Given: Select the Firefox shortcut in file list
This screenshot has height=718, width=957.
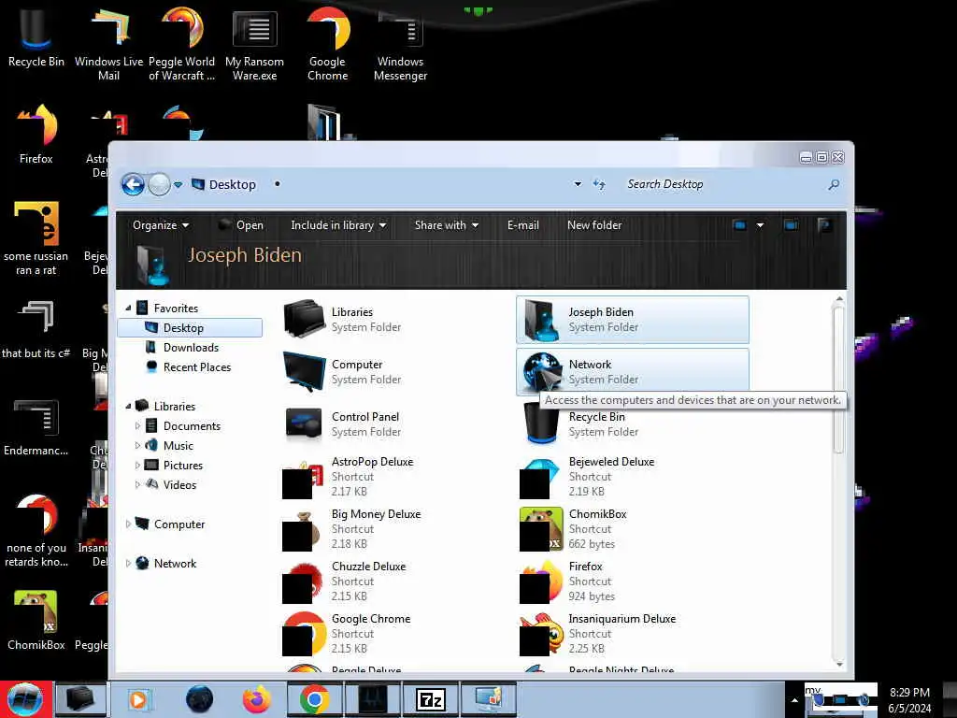Looking at the screenshot, I should pos(633,582).
